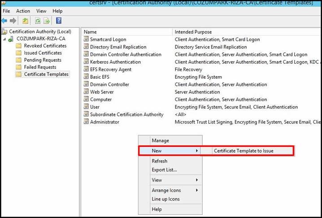The width and height of the screenshot is (322, 218).
Task: Click the Kerberos Authentication template icon
Action: [86, 62]
